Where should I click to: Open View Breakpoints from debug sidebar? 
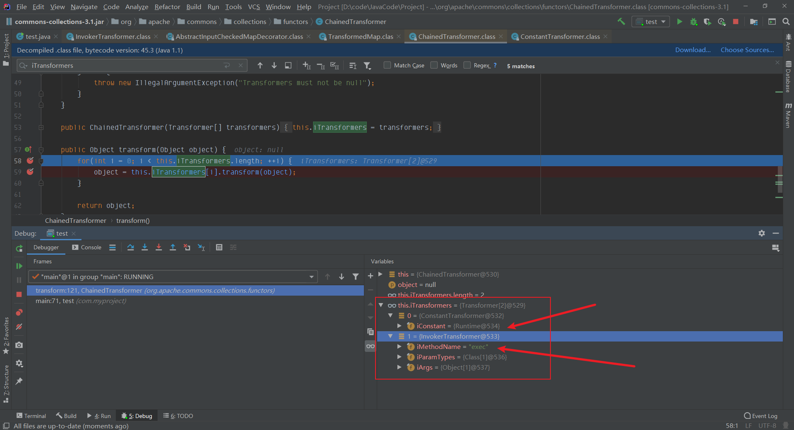(x=19, y=313)
